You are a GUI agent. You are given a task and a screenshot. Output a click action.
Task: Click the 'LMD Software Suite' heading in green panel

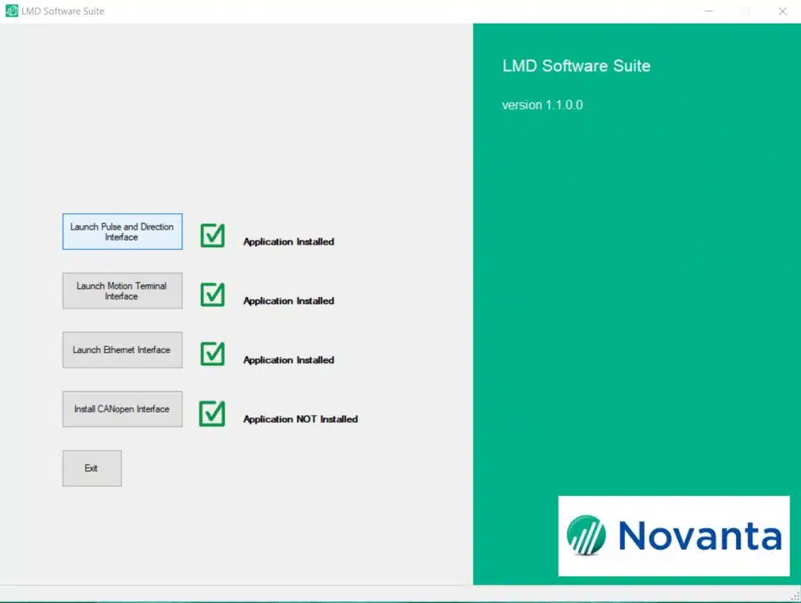click(577, 66)
